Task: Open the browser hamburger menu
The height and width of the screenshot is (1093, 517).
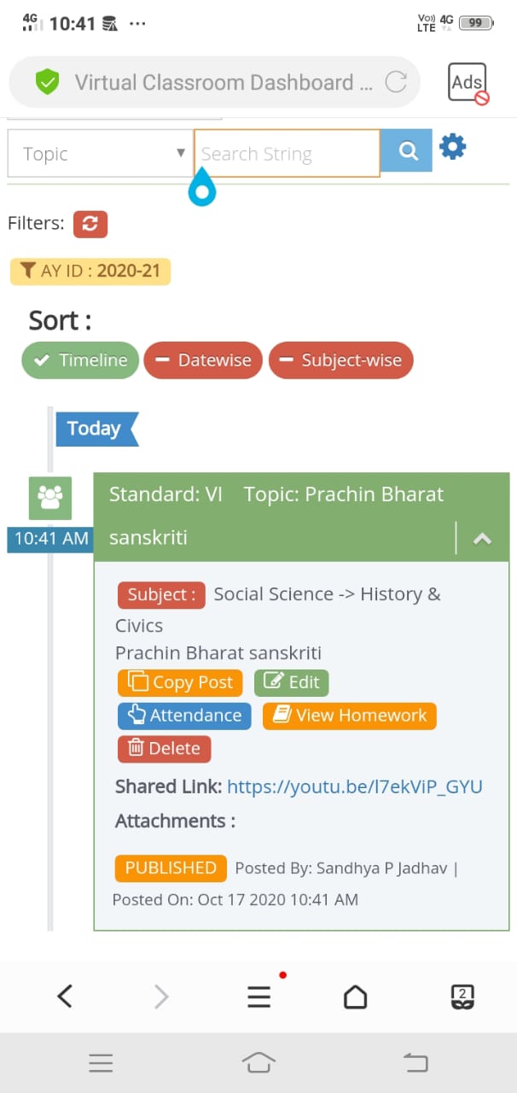Action: [x=259, y=997]
